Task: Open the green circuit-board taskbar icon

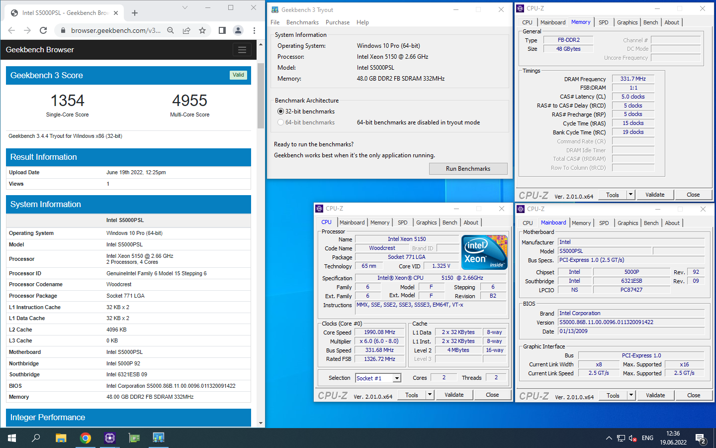Action: [x=134, y=438]
